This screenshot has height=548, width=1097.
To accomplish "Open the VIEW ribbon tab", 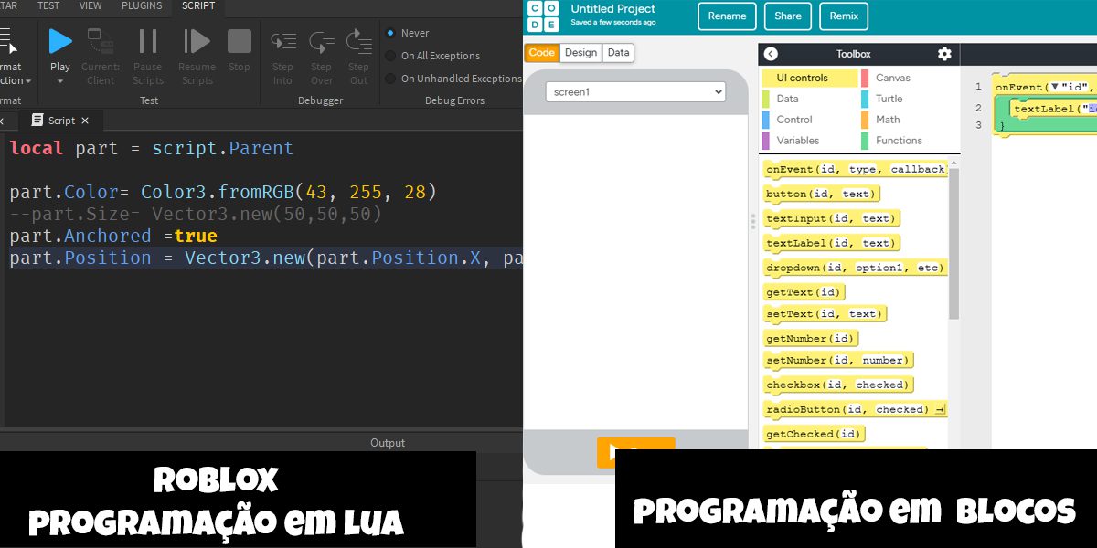I will [91, 5].
